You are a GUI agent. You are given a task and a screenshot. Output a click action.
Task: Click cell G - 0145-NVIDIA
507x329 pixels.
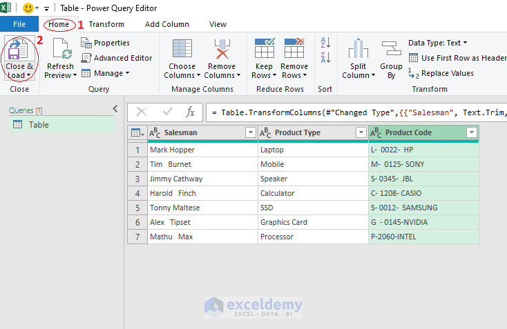(424, 223)
